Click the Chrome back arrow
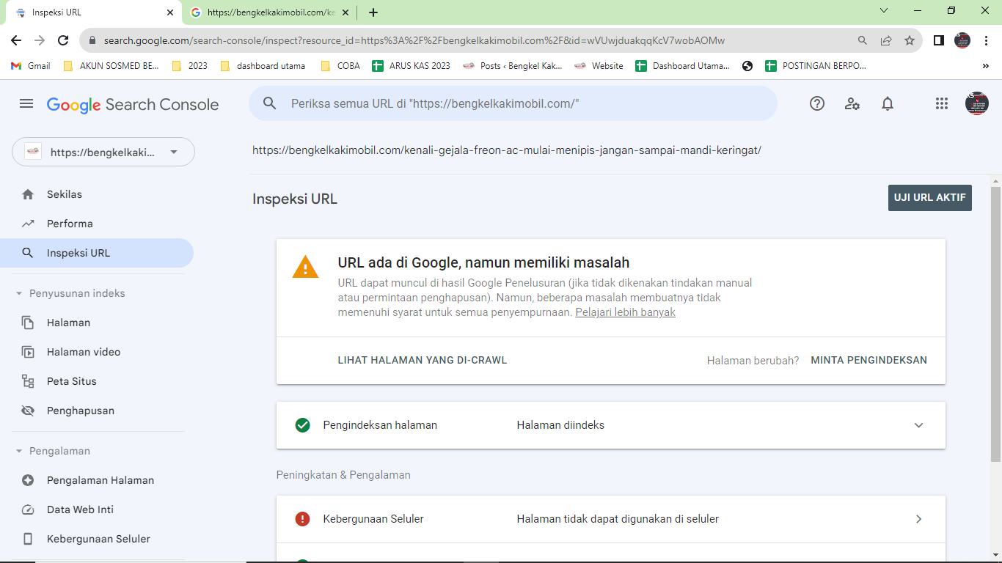 point(16,40)
